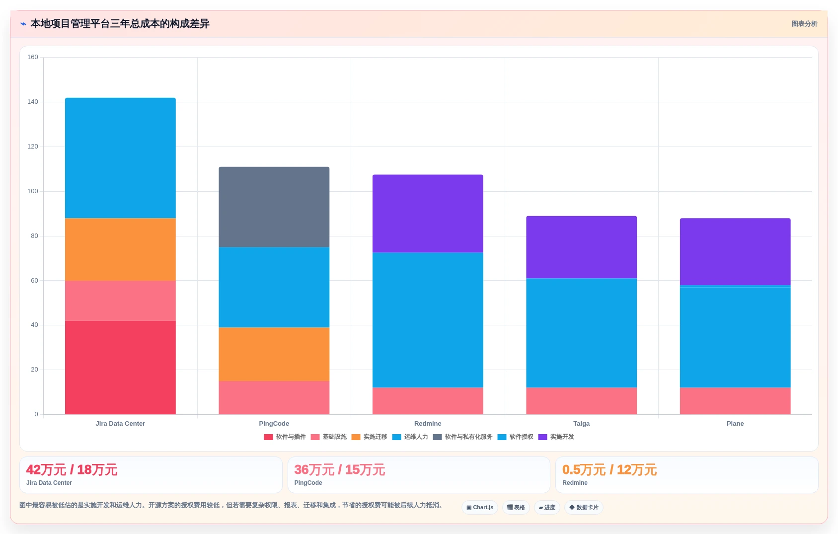Click the pink 基础设施 segment of Jira bar
Screen dimensions: 838x534
click(x=120, y=301)
